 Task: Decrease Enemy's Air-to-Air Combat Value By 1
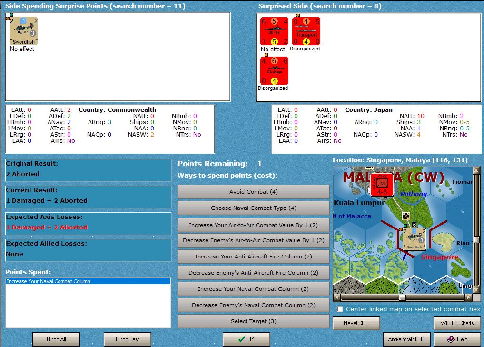click(253, 240)
